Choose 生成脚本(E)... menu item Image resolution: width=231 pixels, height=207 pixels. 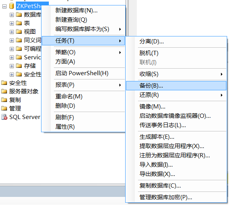pyautogui.click(x=176, y=137)
